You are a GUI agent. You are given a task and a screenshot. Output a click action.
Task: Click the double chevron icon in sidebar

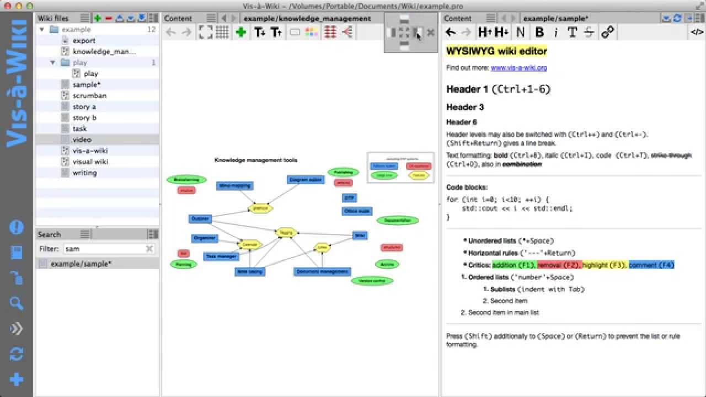[17, 329]
